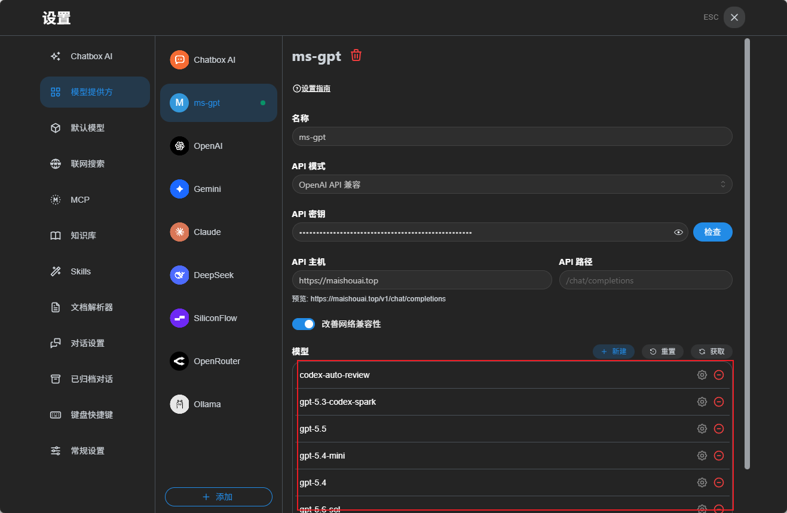Viewport: 787px width, 513px height.
Task: Delete the ms-gpt provider with trash icon
Action: pos(356,56)
